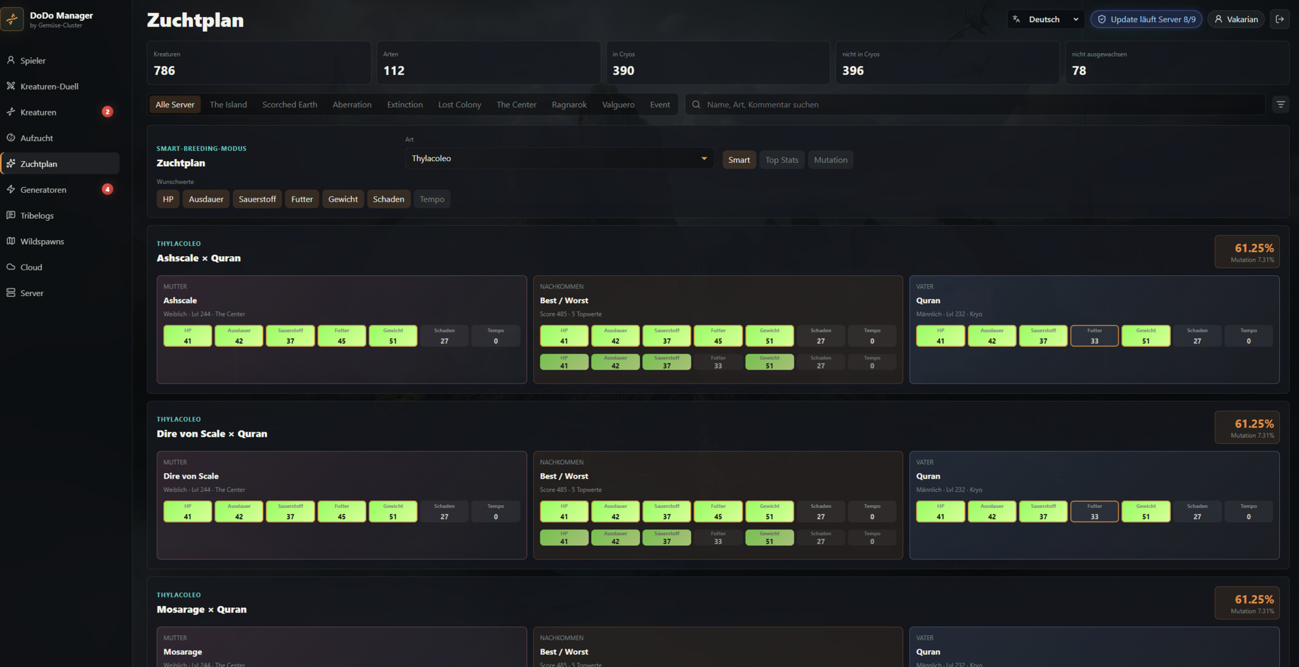1299x667 pixels.
Task: Toggle the Futter Wunschwert chip
Action: (302, 199)
